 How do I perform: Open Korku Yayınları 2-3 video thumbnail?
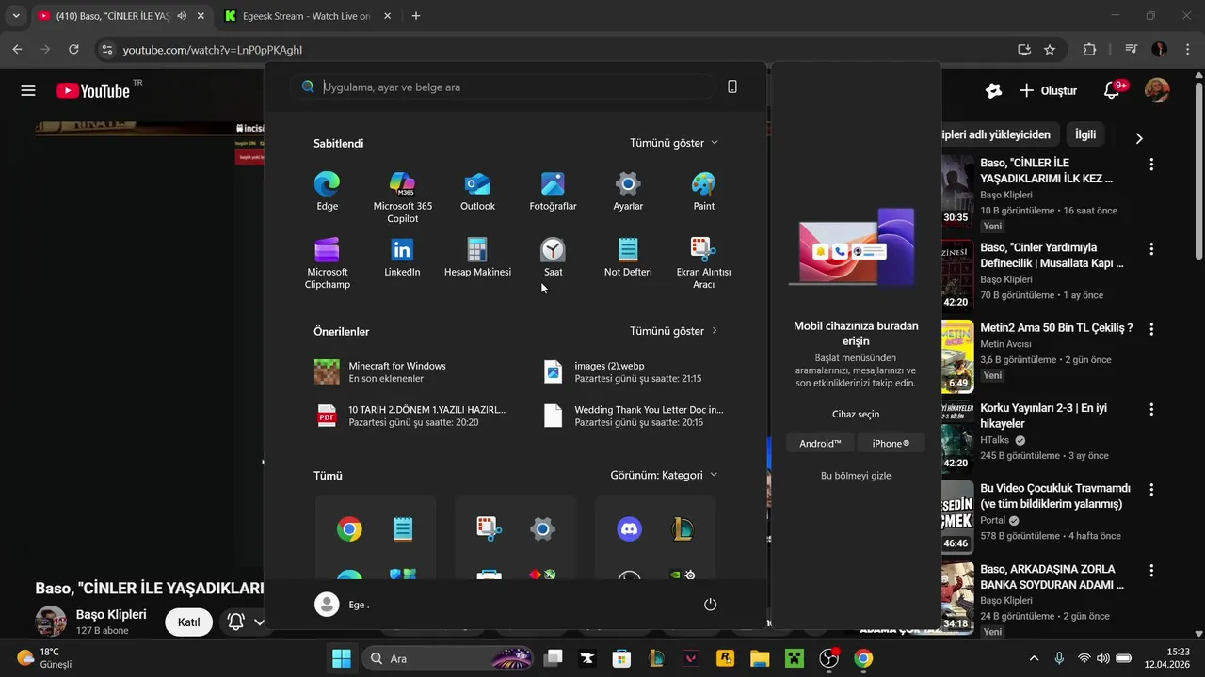coord(957,437)
